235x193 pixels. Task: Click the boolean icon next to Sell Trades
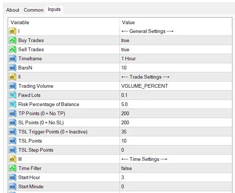(x=12, y=50)
